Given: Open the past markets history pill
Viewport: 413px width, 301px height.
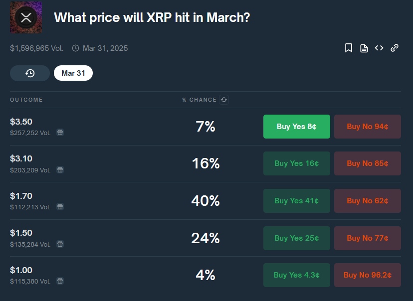Looking at the screenshot, I should pos(30,73).
